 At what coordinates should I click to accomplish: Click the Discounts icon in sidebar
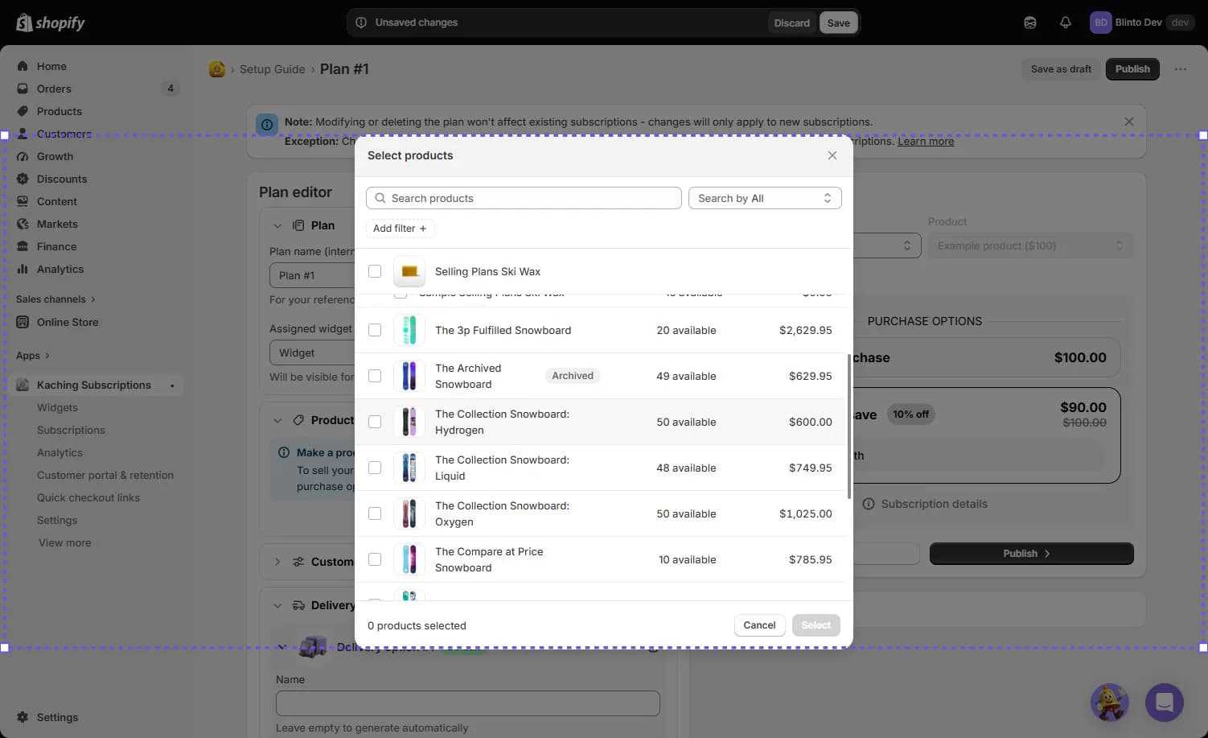(x=23, y=179)
